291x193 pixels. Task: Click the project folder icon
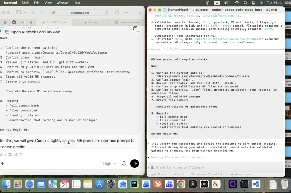pos(7,32)
